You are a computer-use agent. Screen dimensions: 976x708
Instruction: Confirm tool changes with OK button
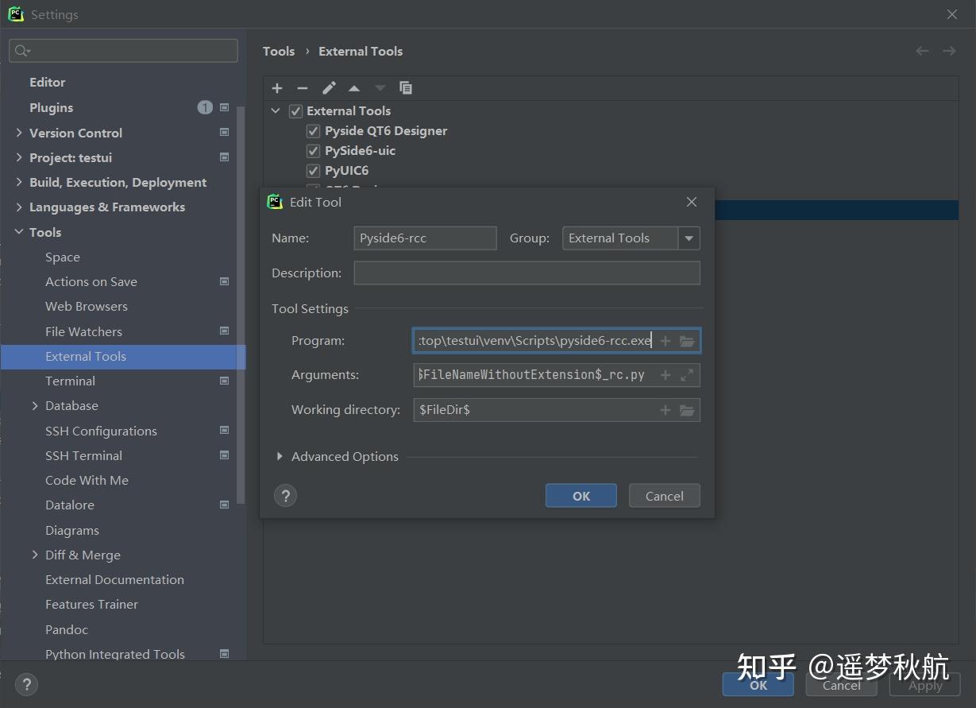point(581,495)
